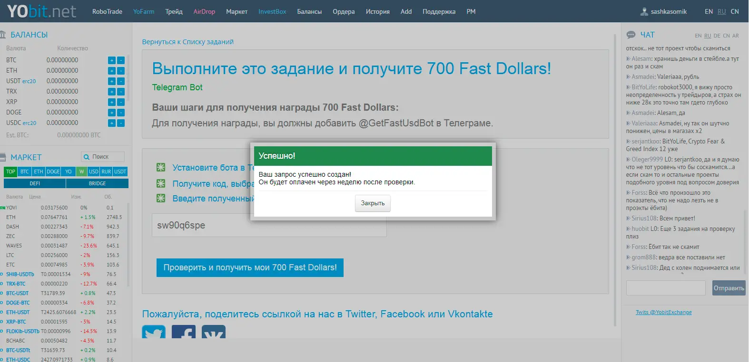Click the minus icon in USDT erc20 row

121,81
